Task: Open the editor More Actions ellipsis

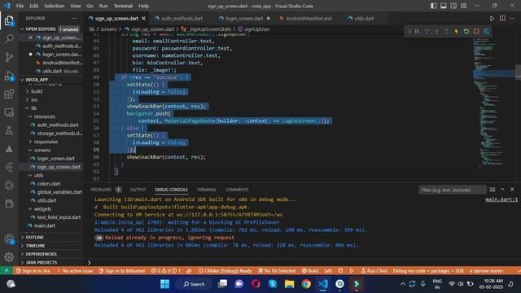Action: [512, 18]
